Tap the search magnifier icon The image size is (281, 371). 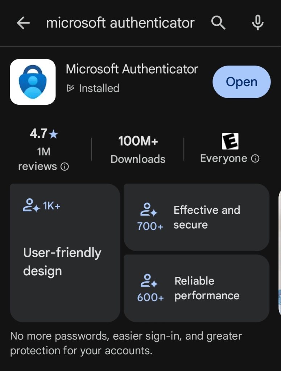click(218, 24)
